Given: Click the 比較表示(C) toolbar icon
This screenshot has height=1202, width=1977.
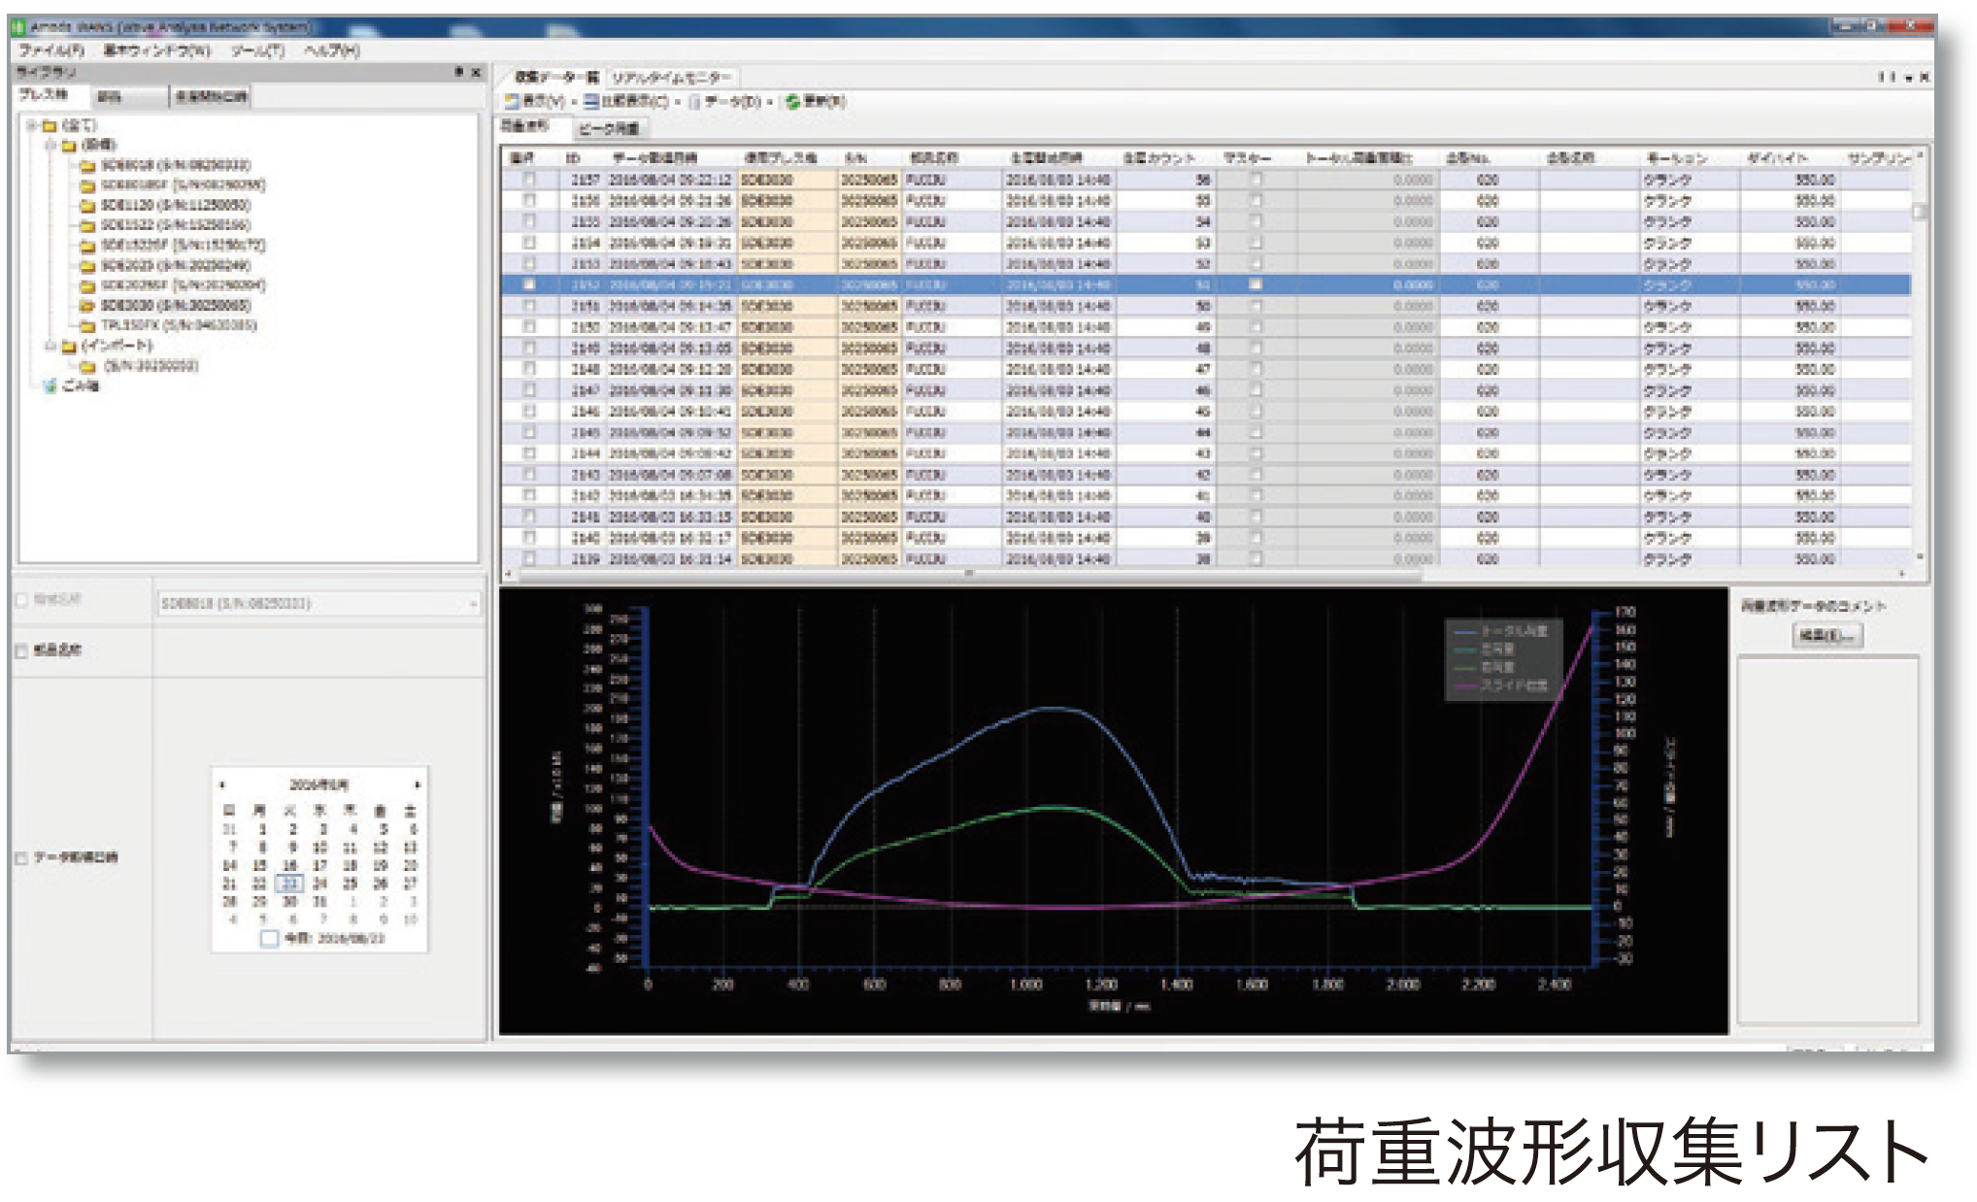Looking at the screenshot, I should (x=590, y=101).
